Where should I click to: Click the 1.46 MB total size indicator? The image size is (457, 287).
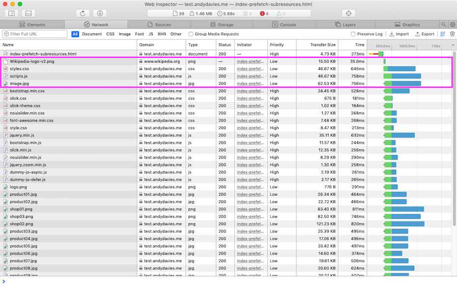[201, 14]
